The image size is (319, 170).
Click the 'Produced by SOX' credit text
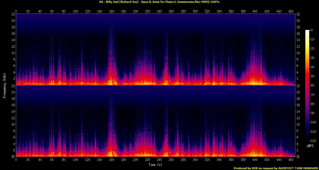click(x=275, y=168)
